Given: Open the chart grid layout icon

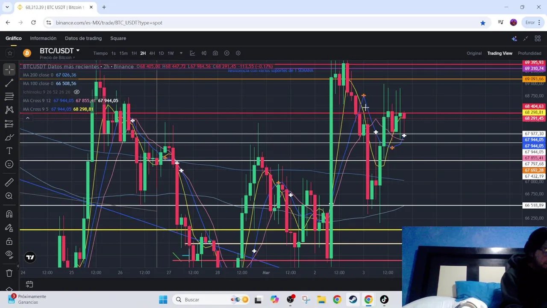Looking at the screenshot, I should point(538,38).
